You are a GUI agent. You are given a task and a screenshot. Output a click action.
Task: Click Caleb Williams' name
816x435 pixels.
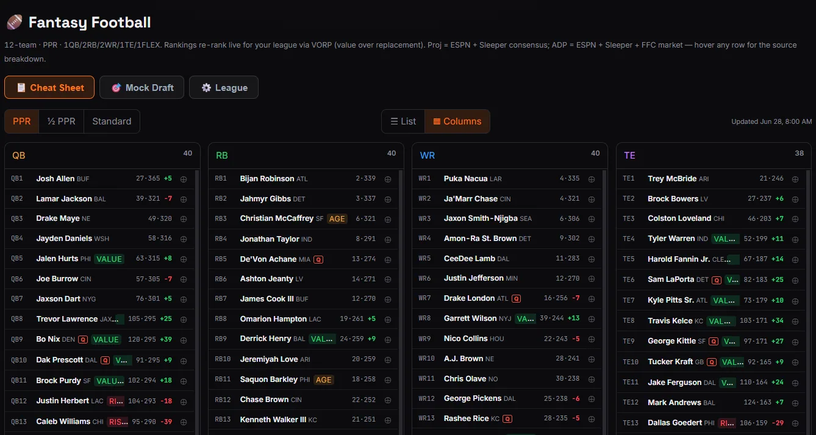63,422
